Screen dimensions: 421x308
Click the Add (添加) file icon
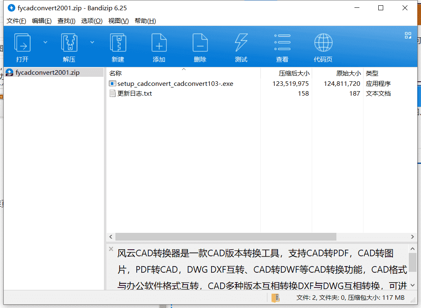(159, 42)
